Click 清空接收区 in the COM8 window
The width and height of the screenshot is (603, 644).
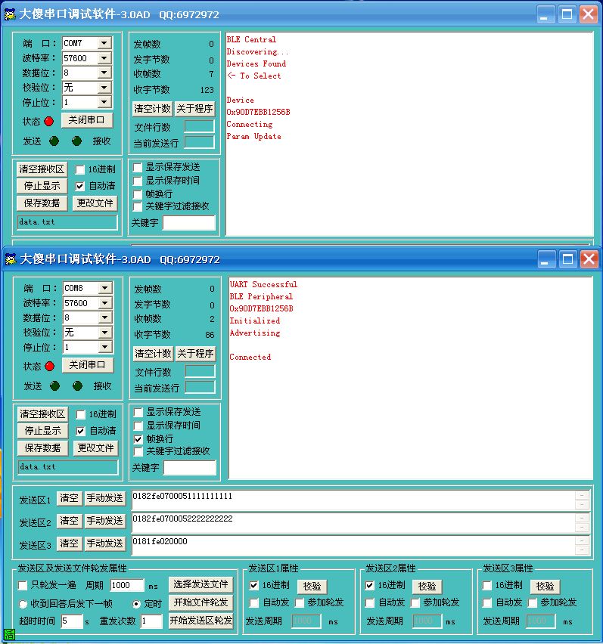(43, 414)
